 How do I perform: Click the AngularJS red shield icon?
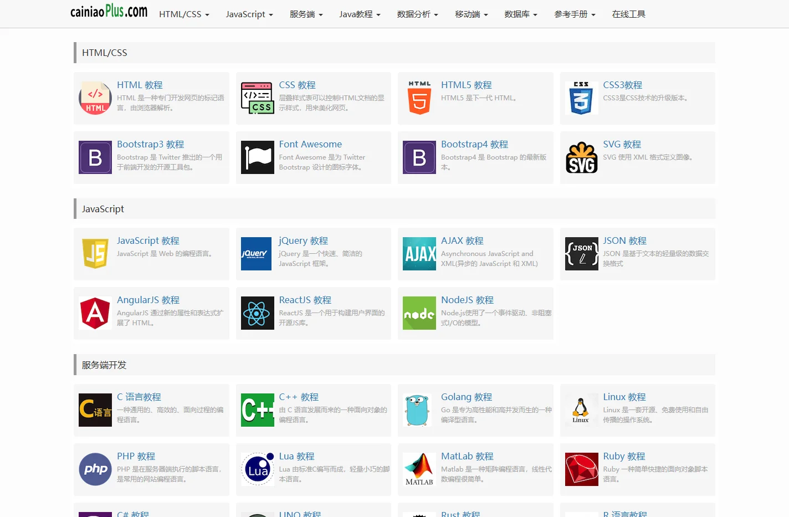click(x=95, y=313)
